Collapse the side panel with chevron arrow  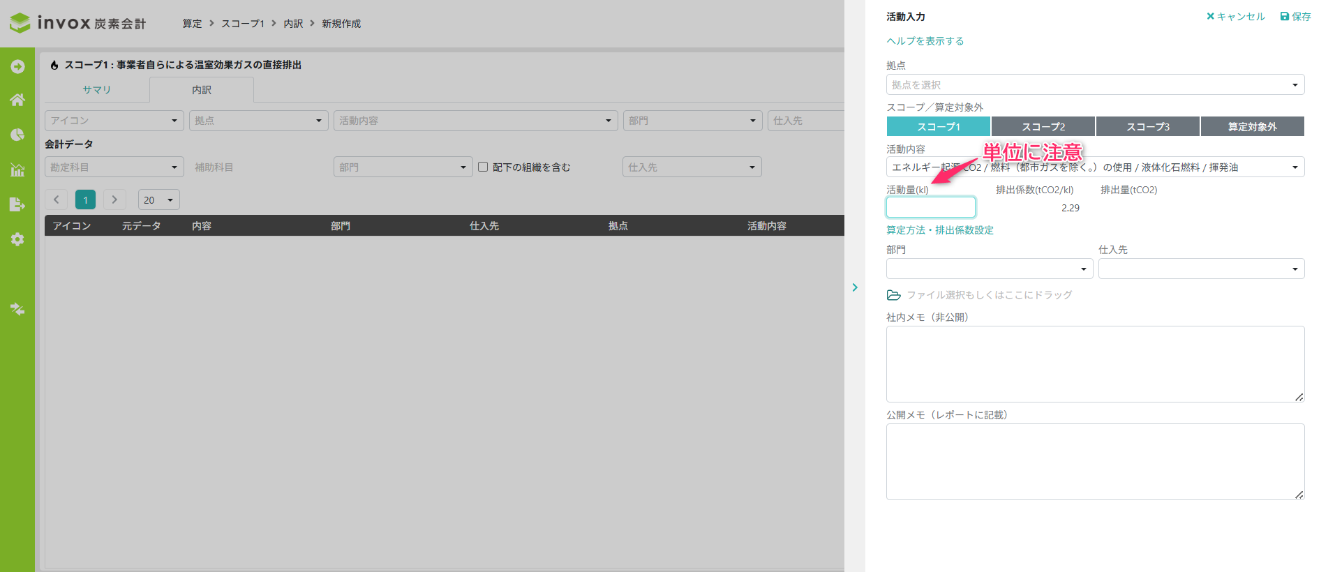click(x=855, y=287)
